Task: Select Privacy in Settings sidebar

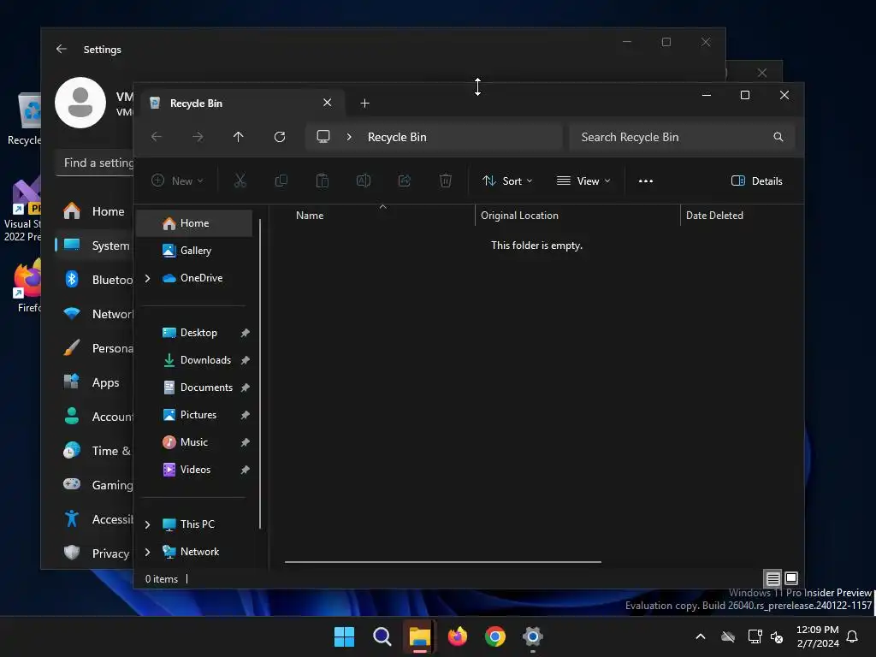Action: [95, 553]
